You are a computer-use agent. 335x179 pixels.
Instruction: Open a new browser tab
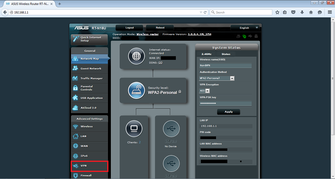tap(60, 4)
